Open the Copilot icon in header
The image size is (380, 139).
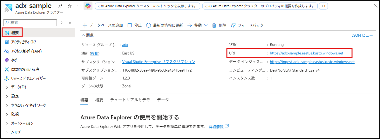(88, 6)
